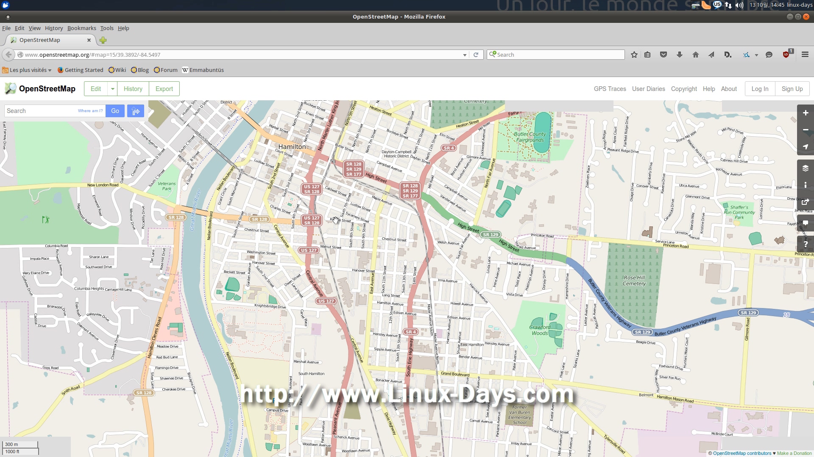
Task: Open the Bookmarks menu
Action: click(x=81, y=28)
